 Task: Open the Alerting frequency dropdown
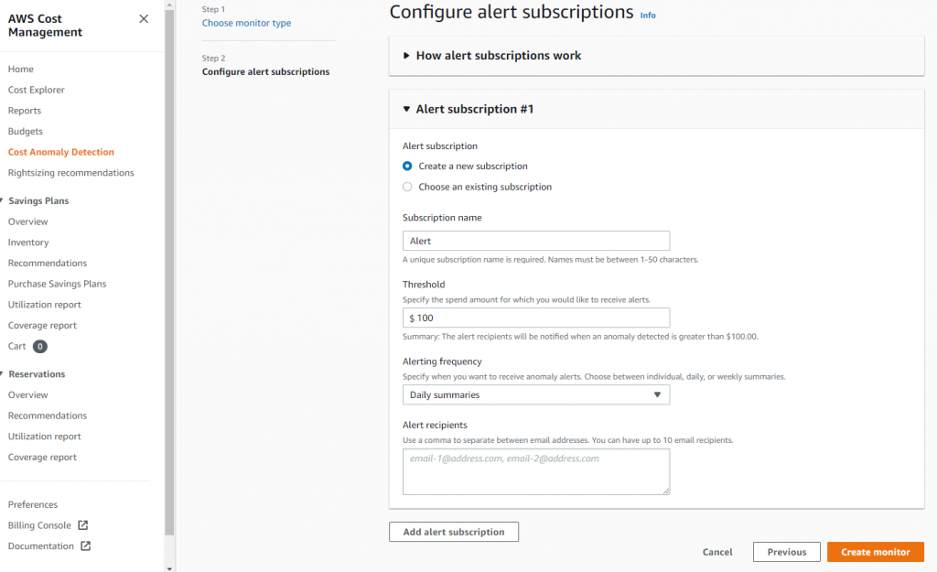(536, 395)
